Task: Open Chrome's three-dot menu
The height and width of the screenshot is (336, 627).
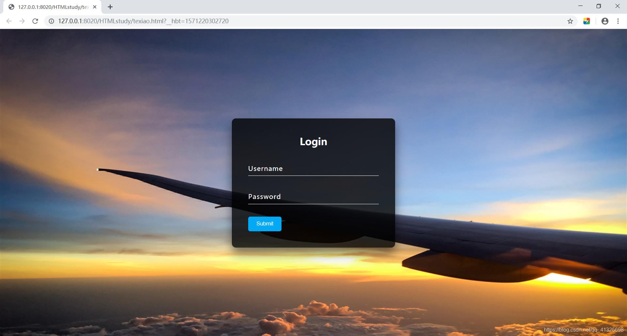Action: pyautogui.click(x=618, y=21)
